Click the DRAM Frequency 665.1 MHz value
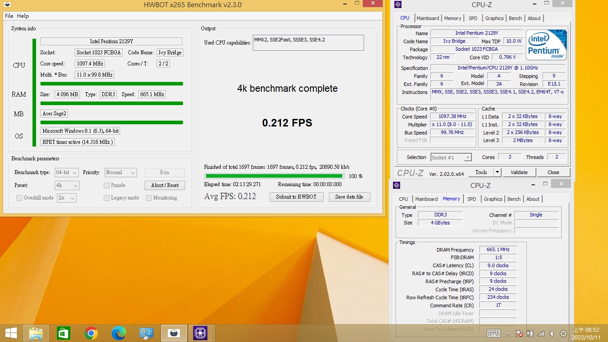 pos(498,250)
